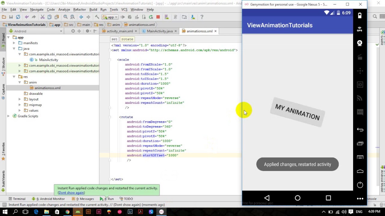
Task: Click the SDK Manager download icon
Action: (193, 17)
